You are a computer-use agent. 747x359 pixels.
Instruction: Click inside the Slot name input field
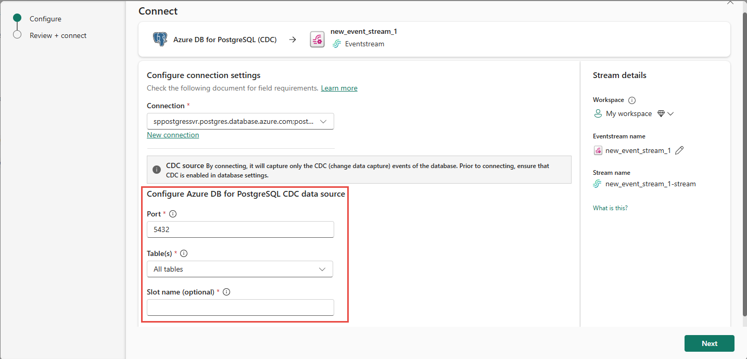click(x=239, y=307)
